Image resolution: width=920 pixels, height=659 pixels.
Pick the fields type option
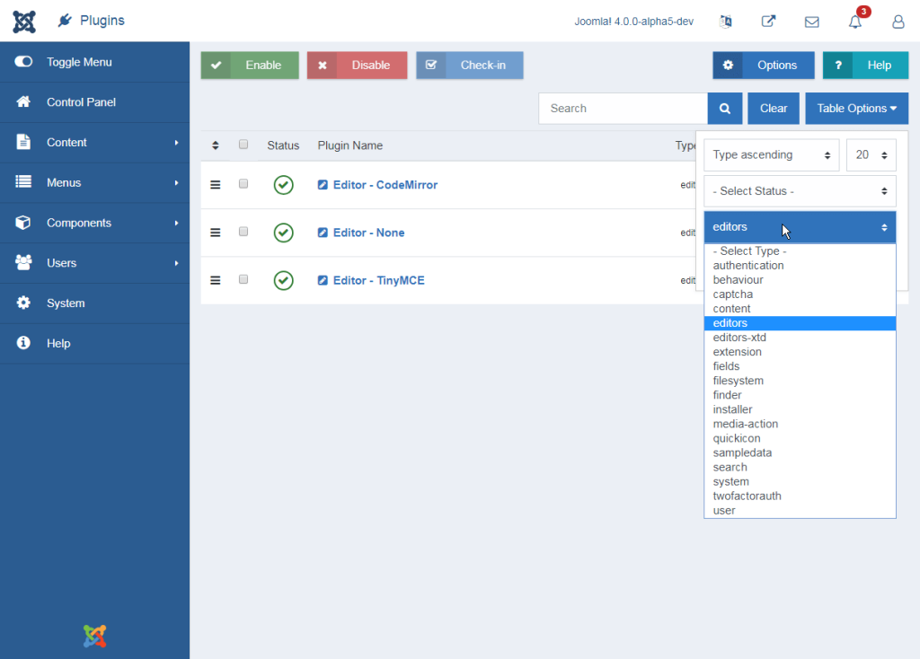pyautogui.click(x=800, y=366)
